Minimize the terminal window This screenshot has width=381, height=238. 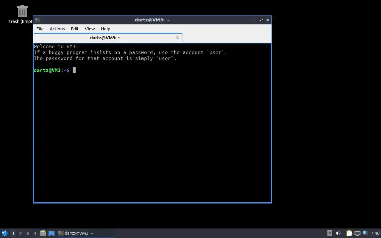(255, 20)
